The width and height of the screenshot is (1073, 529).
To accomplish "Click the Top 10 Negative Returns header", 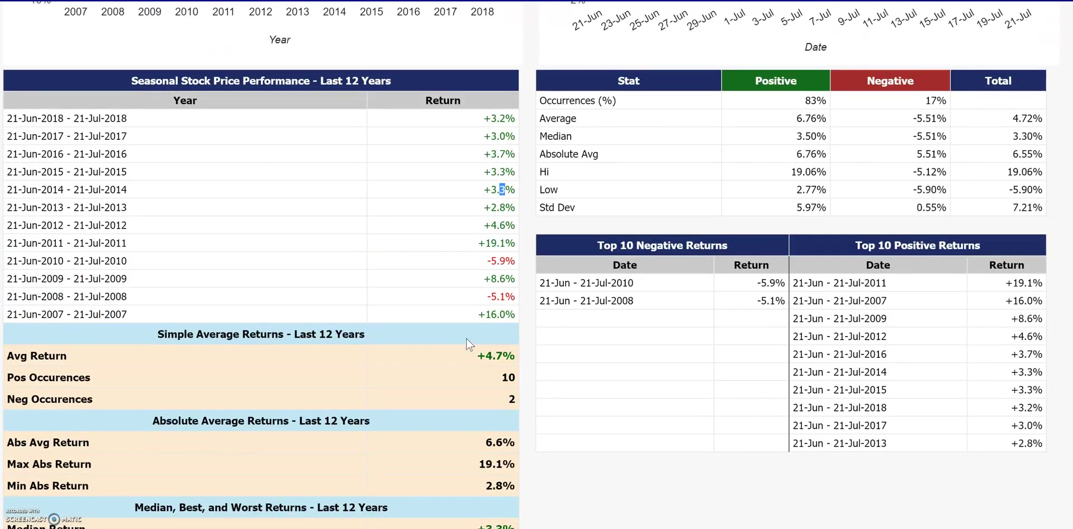I will (x=662, y=245).
